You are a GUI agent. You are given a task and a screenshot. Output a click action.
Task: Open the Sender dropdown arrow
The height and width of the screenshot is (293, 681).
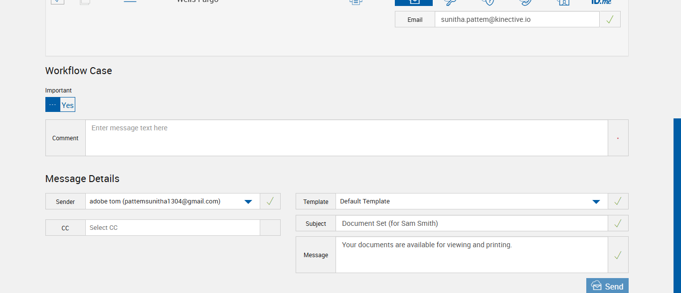coord(248,201)
